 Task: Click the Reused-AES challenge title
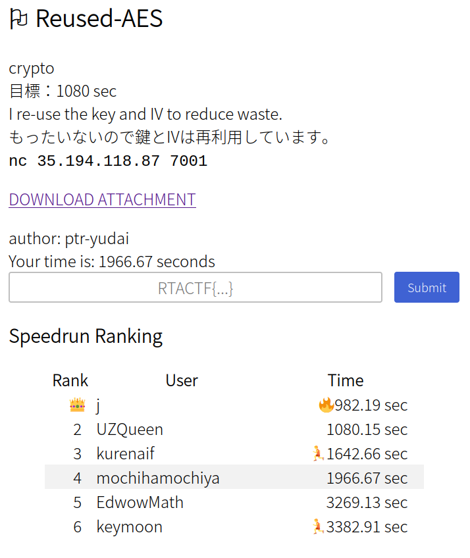click(99, 18)
